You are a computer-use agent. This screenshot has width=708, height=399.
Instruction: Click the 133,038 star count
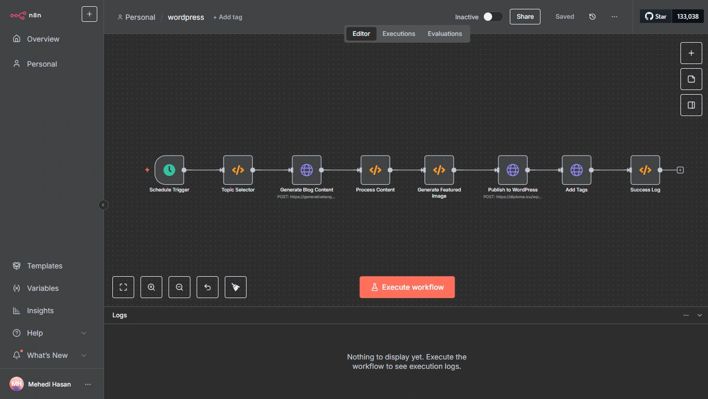coord(688,16)
